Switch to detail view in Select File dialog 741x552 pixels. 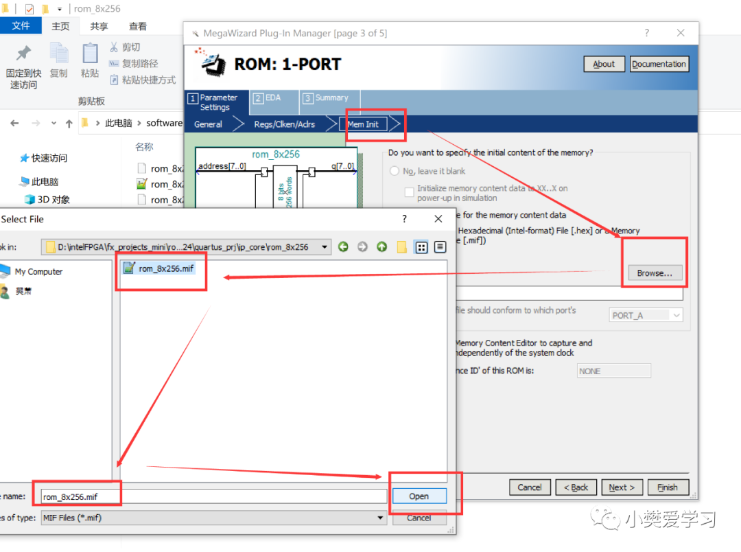[x=440, y=247]
